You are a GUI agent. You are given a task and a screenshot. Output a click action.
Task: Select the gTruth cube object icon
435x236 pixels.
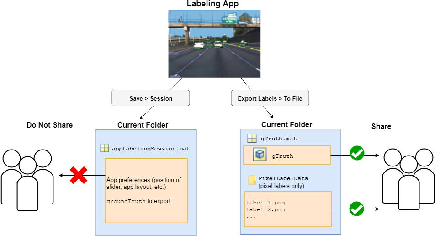[x=260, y=156]
